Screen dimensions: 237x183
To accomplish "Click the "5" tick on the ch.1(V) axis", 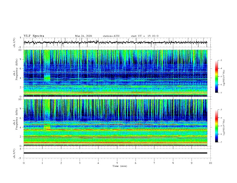I will point(20,38).
